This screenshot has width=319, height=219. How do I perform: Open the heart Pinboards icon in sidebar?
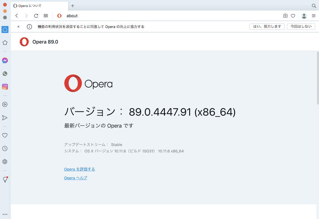pyautogui.click(x=5, y=135)
